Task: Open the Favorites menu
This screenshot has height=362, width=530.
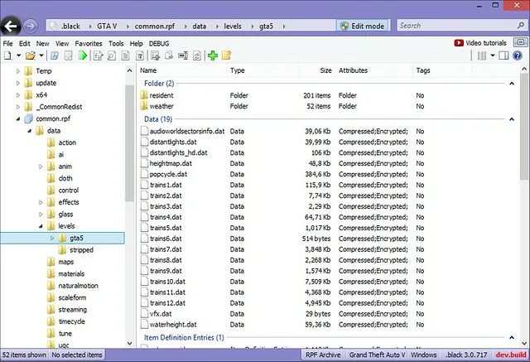Action: [x=89, y=44]
